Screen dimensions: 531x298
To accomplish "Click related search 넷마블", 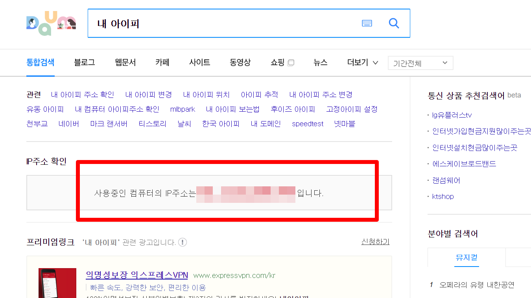I will coord(345,124).
